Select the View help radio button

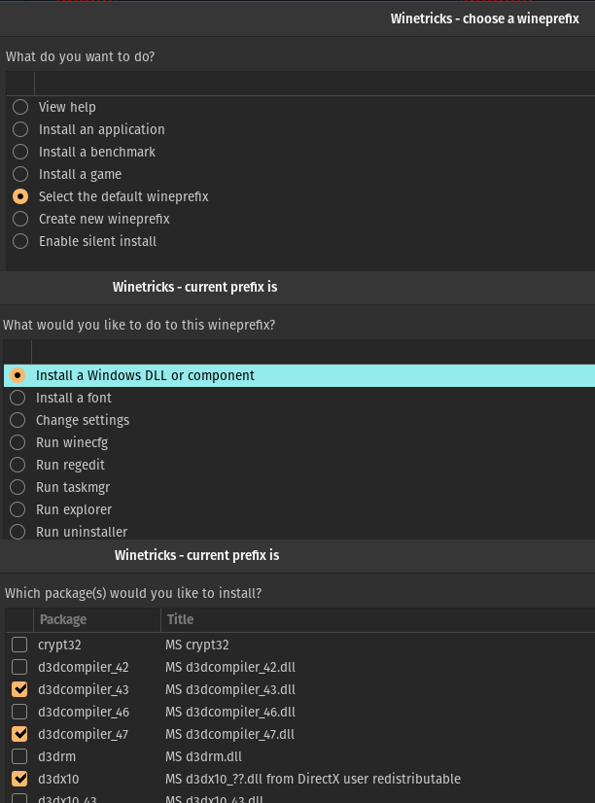click(x=20, y=107)
